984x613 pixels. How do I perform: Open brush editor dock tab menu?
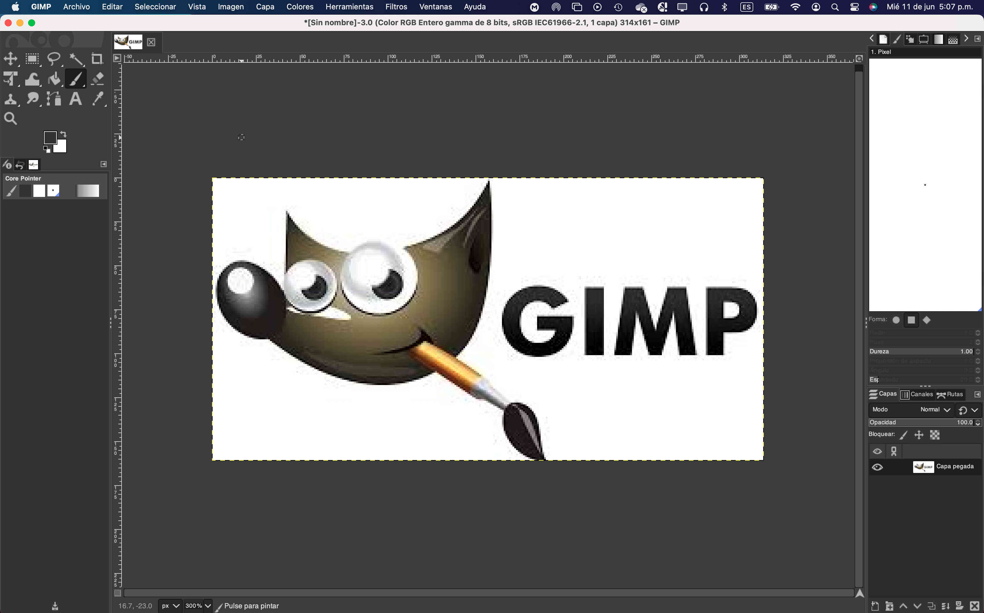978,39
